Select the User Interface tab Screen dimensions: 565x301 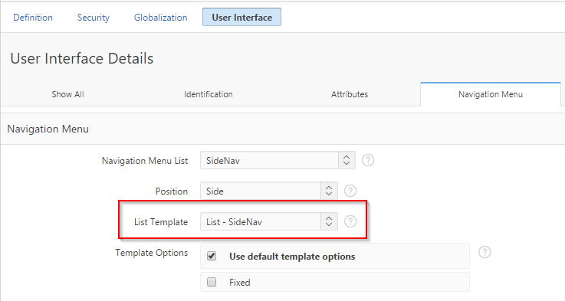(241, 18)
